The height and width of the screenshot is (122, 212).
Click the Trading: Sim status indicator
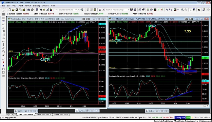point(180,118)
